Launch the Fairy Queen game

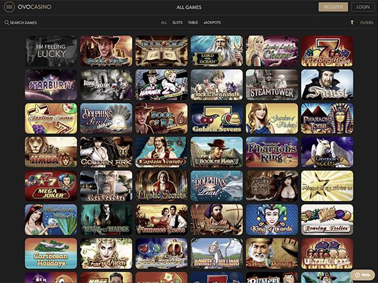pyautogui.click(x=106, y=253)
